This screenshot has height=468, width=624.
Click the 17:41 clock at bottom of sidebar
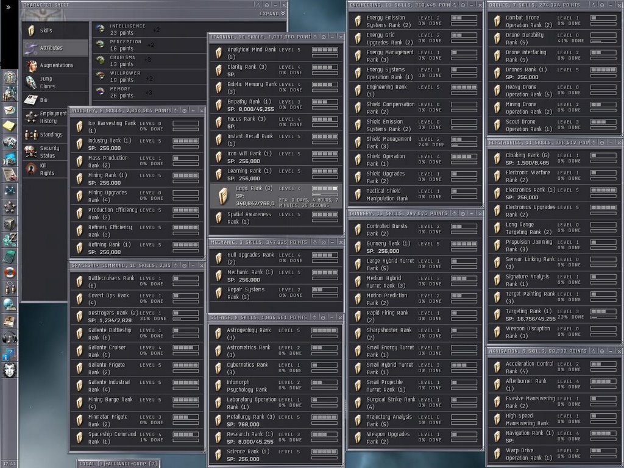(9, 464)
